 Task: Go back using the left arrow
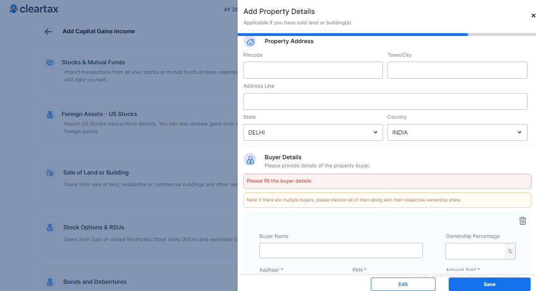[x=48, y=32]
